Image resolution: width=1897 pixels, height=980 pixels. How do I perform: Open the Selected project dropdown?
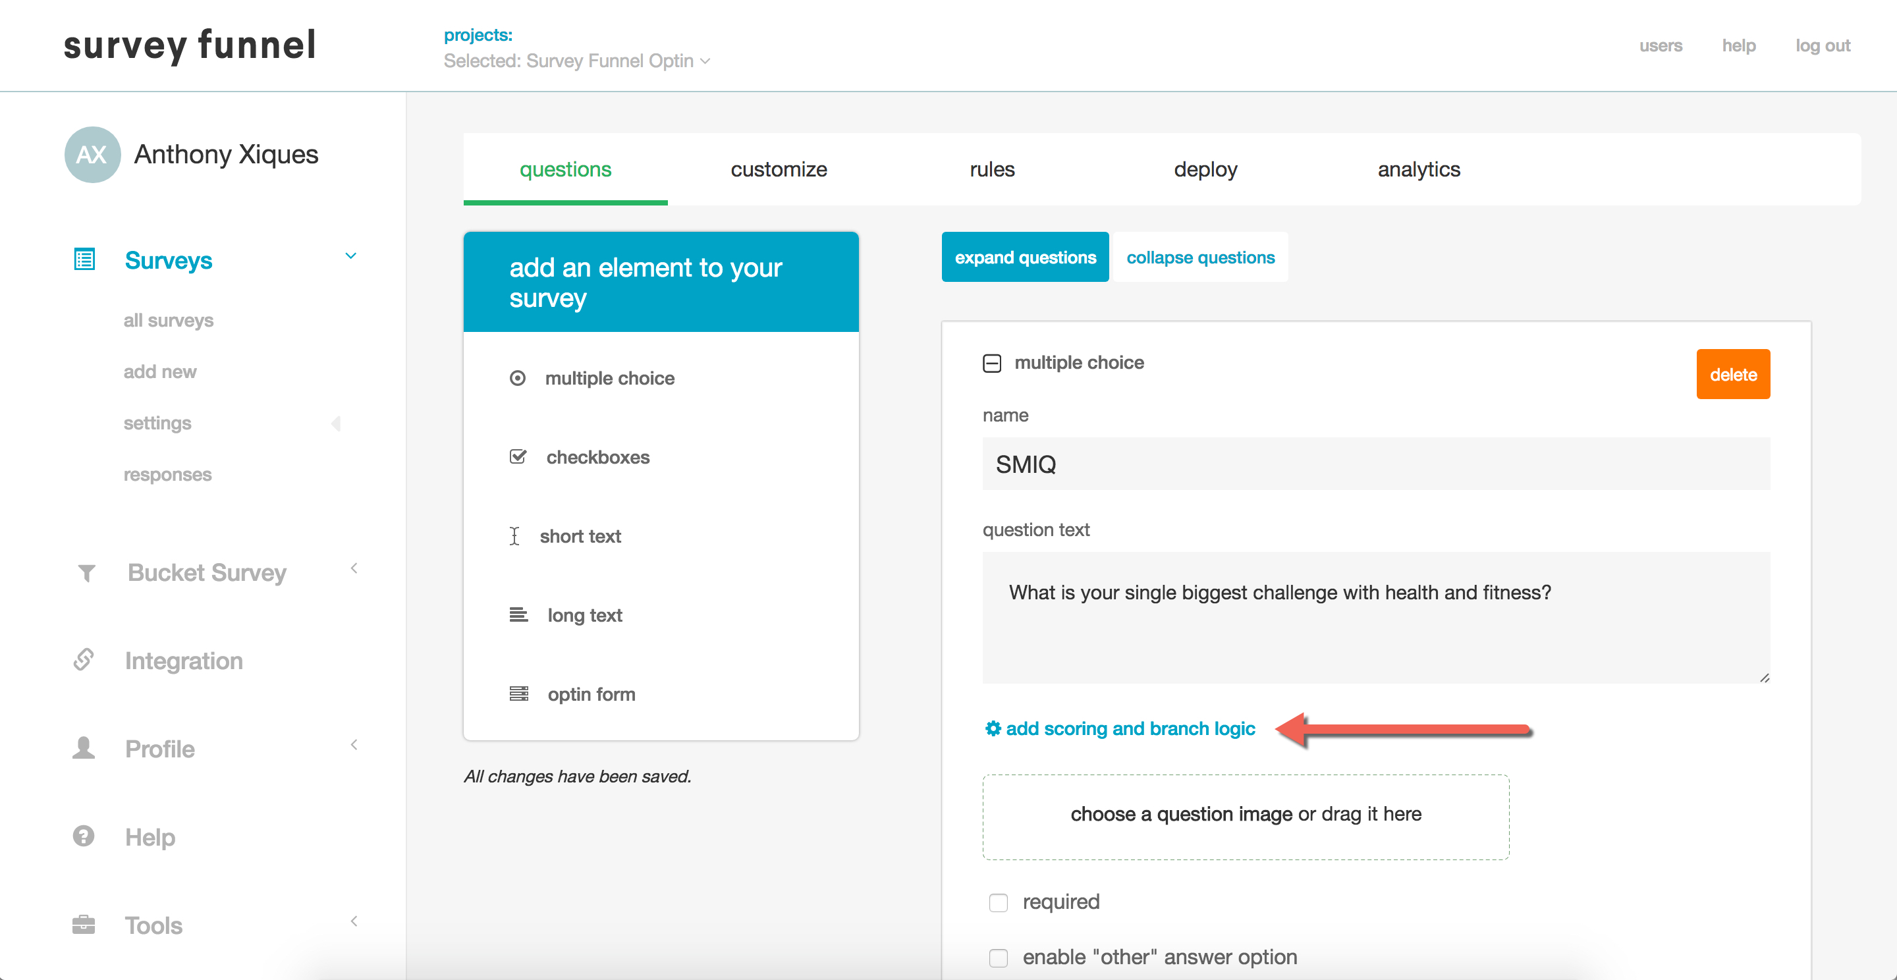click(x=576, y=61)
